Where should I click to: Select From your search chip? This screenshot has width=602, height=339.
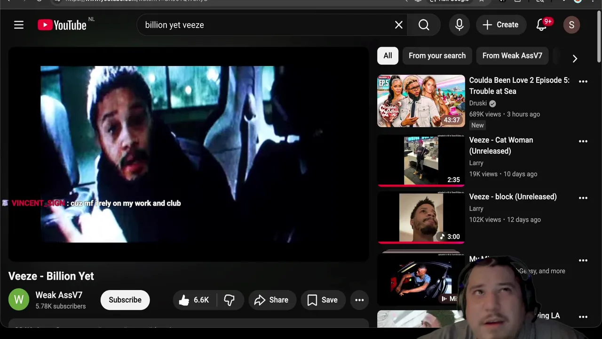click(x=437, y=56)
